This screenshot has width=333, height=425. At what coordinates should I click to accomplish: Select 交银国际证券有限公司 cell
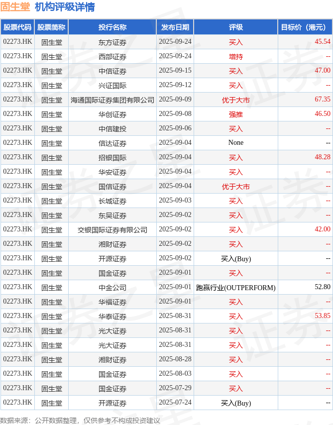112,229
